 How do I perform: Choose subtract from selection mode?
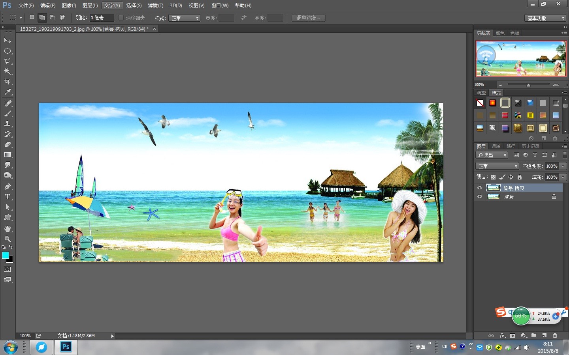[52, 17]
